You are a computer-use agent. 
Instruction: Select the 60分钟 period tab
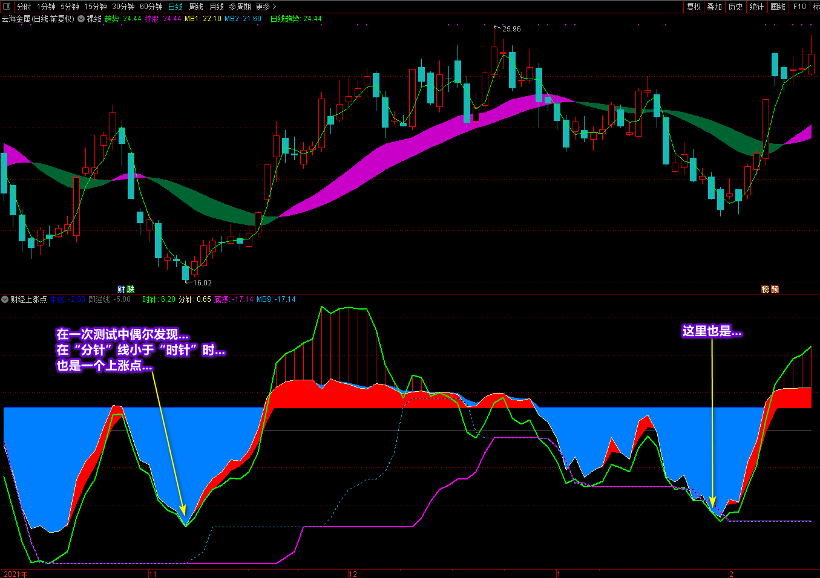click(151, 7)
